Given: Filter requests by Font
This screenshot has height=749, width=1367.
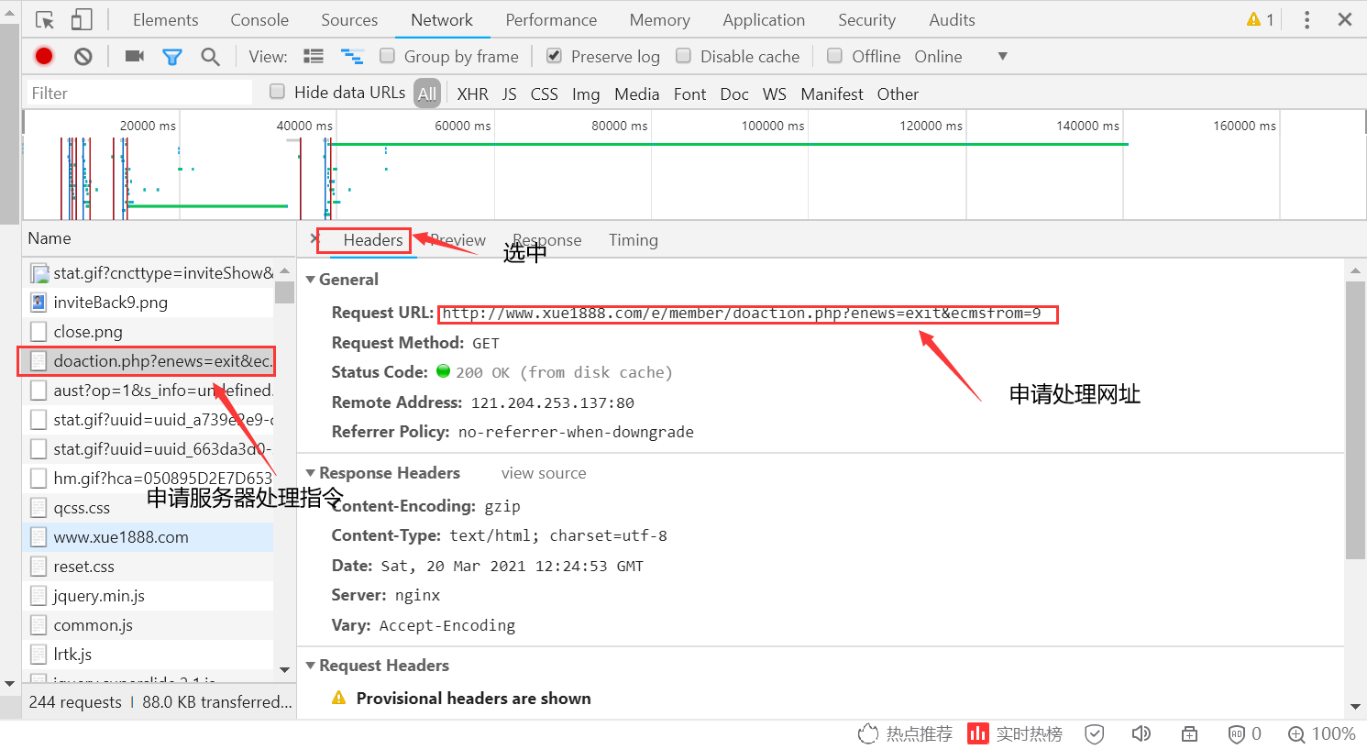Looking at the screenshot, I should tap(689, 94).
